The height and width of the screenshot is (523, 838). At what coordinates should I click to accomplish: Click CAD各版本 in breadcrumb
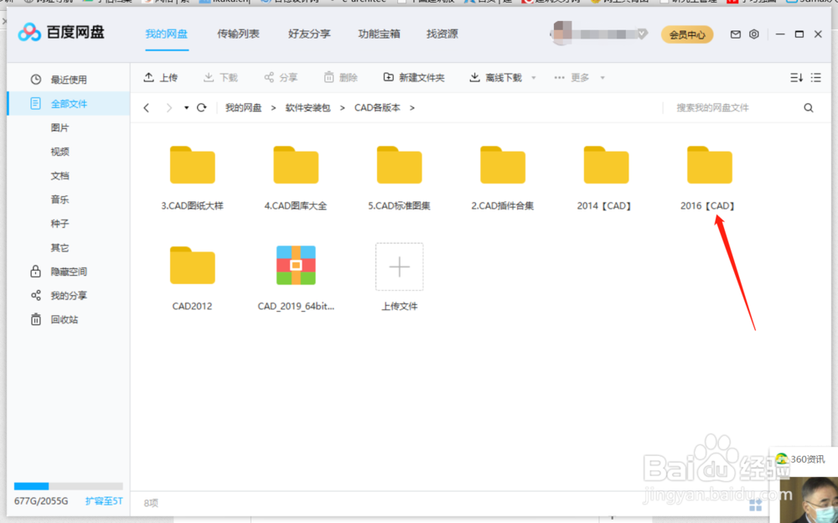pos(377,107)
